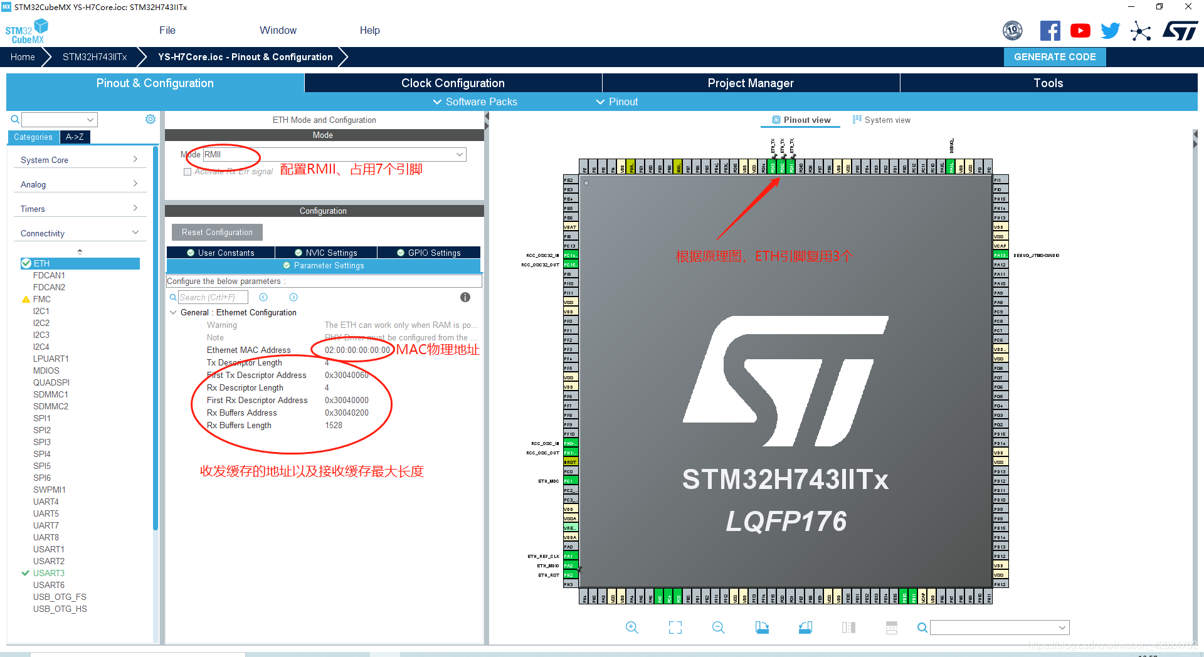This screenshot has height=657, width=1204.
Task: Click the GENERATE CODE button
Action: 1055,56
